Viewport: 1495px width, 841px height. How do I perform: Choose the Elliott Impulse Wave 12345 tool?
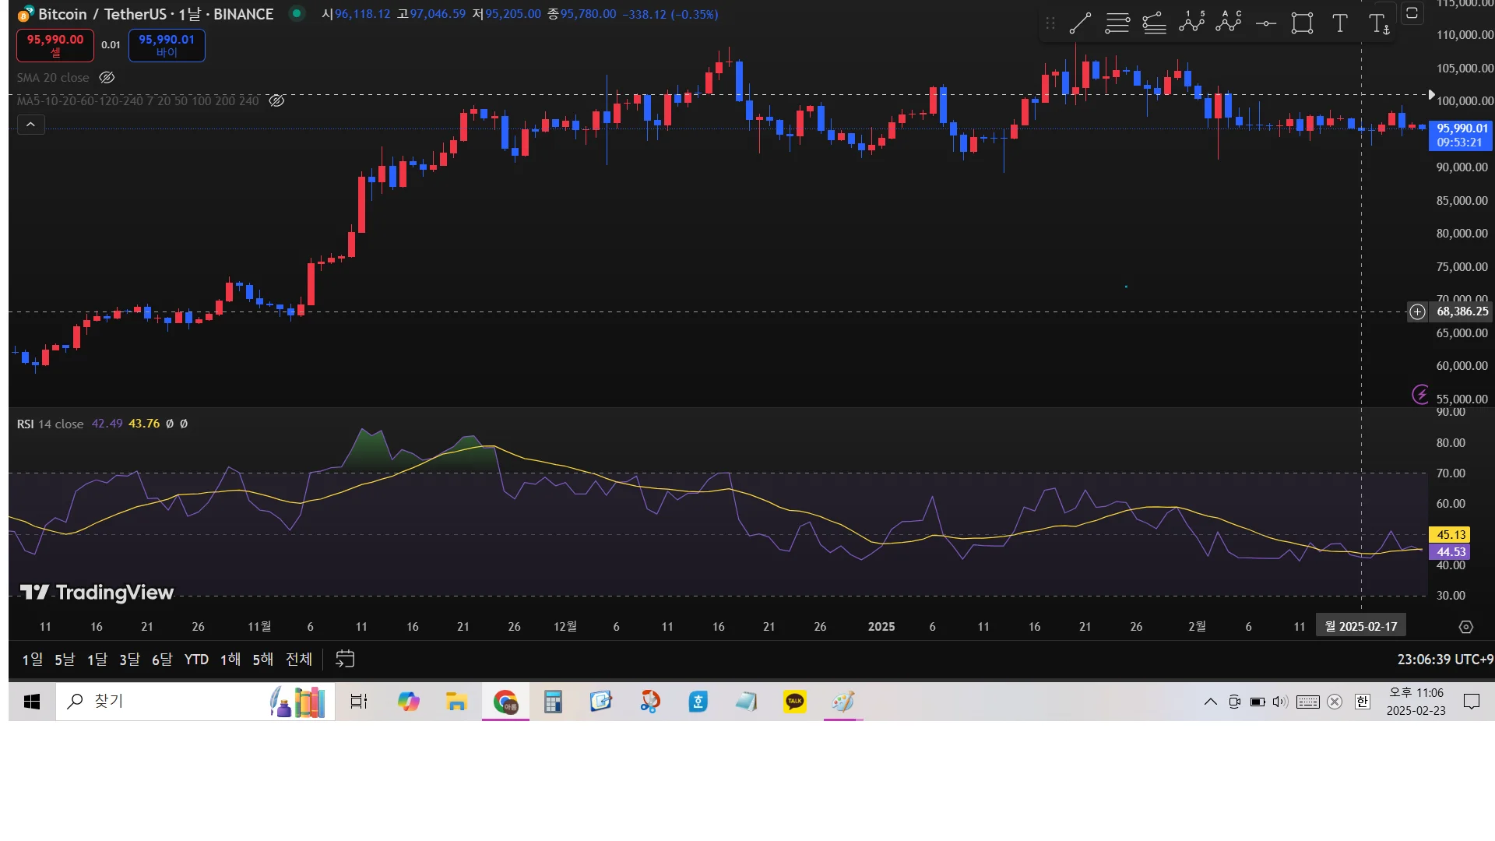(x=1191, y=23)
